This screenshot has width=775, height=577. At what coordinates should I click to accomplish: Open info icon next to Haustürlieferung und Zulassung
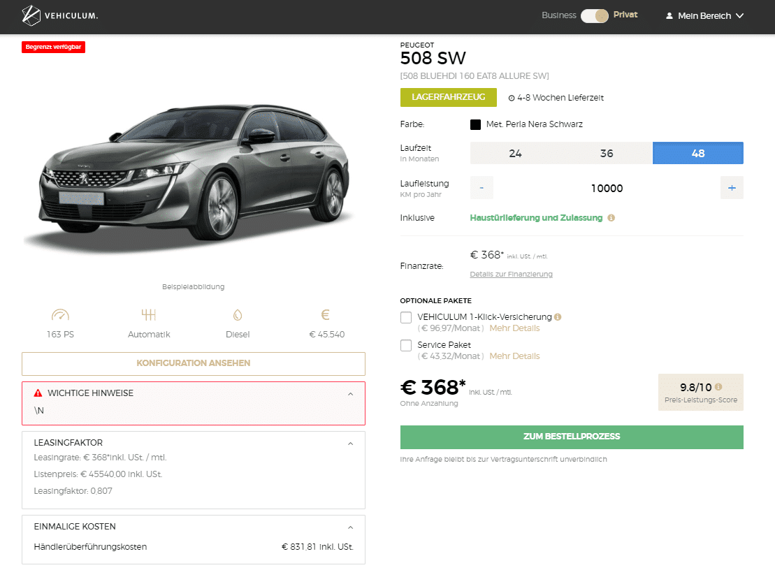[611, 218]
